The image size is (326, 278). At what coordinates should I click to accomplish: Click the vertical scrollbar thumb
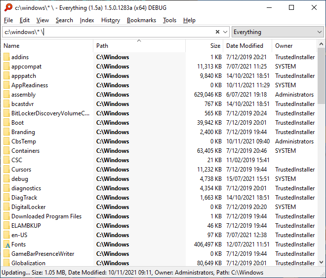321,76
